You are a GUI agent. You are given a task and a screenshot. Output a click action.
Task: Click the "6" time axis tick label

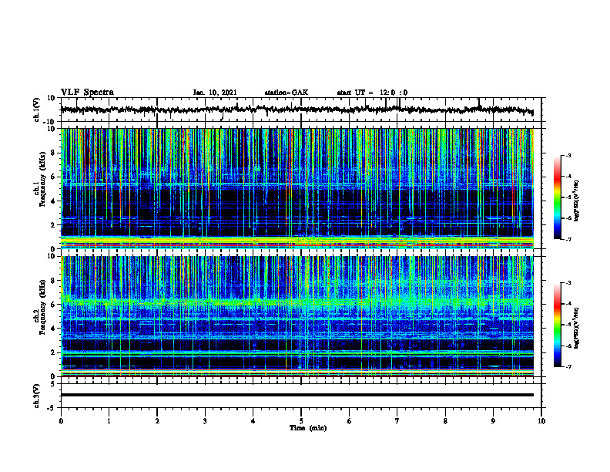[350, 421]
